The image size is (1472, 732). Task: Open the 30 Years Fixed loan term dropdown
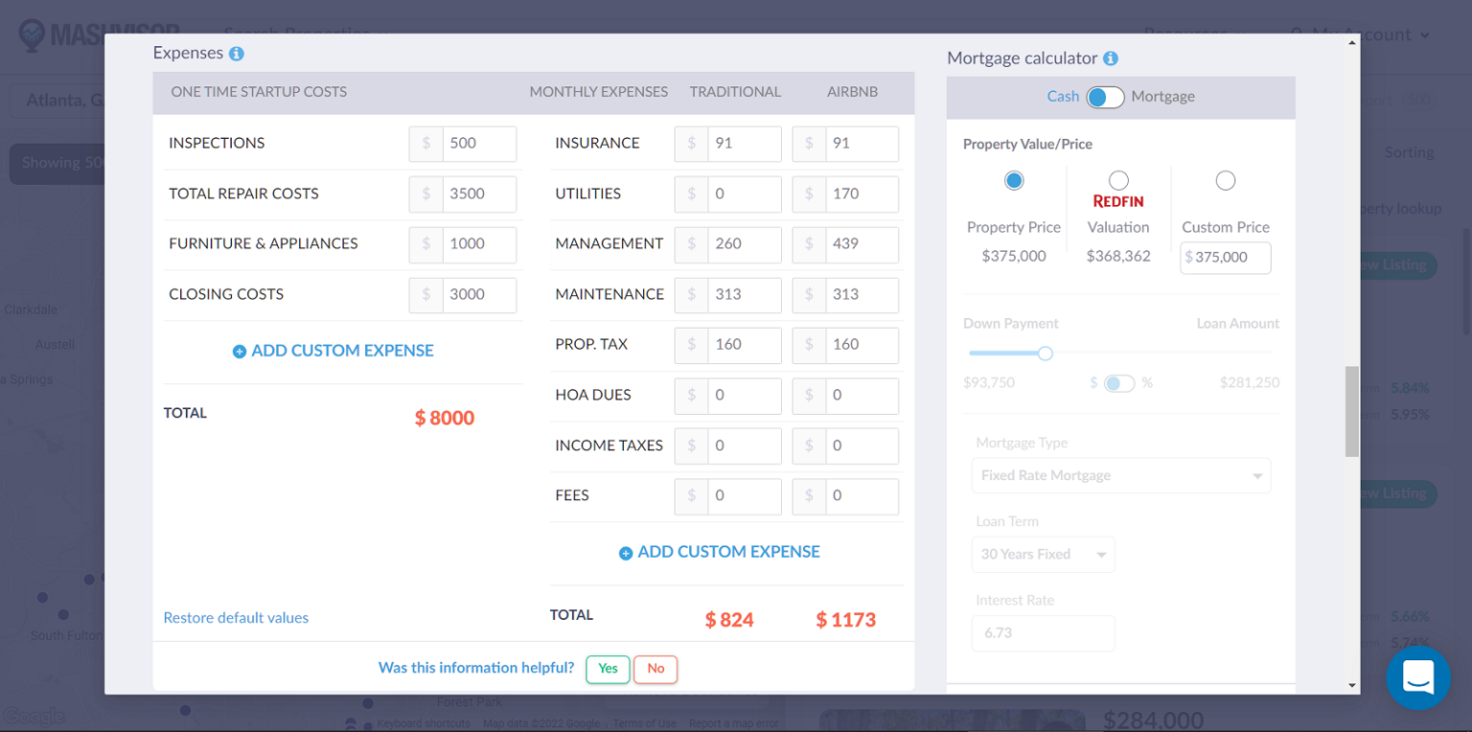1043,554
